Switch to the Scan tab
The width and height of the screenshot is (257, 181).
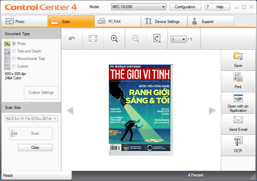coord(71,21)
